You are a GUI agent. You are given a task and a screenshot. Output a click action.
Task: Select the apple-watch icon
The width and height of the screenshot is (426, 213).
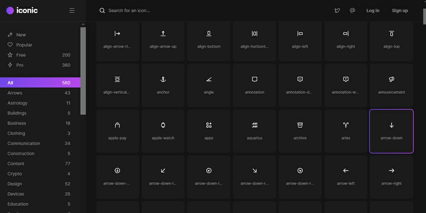[x=163, y=131]
